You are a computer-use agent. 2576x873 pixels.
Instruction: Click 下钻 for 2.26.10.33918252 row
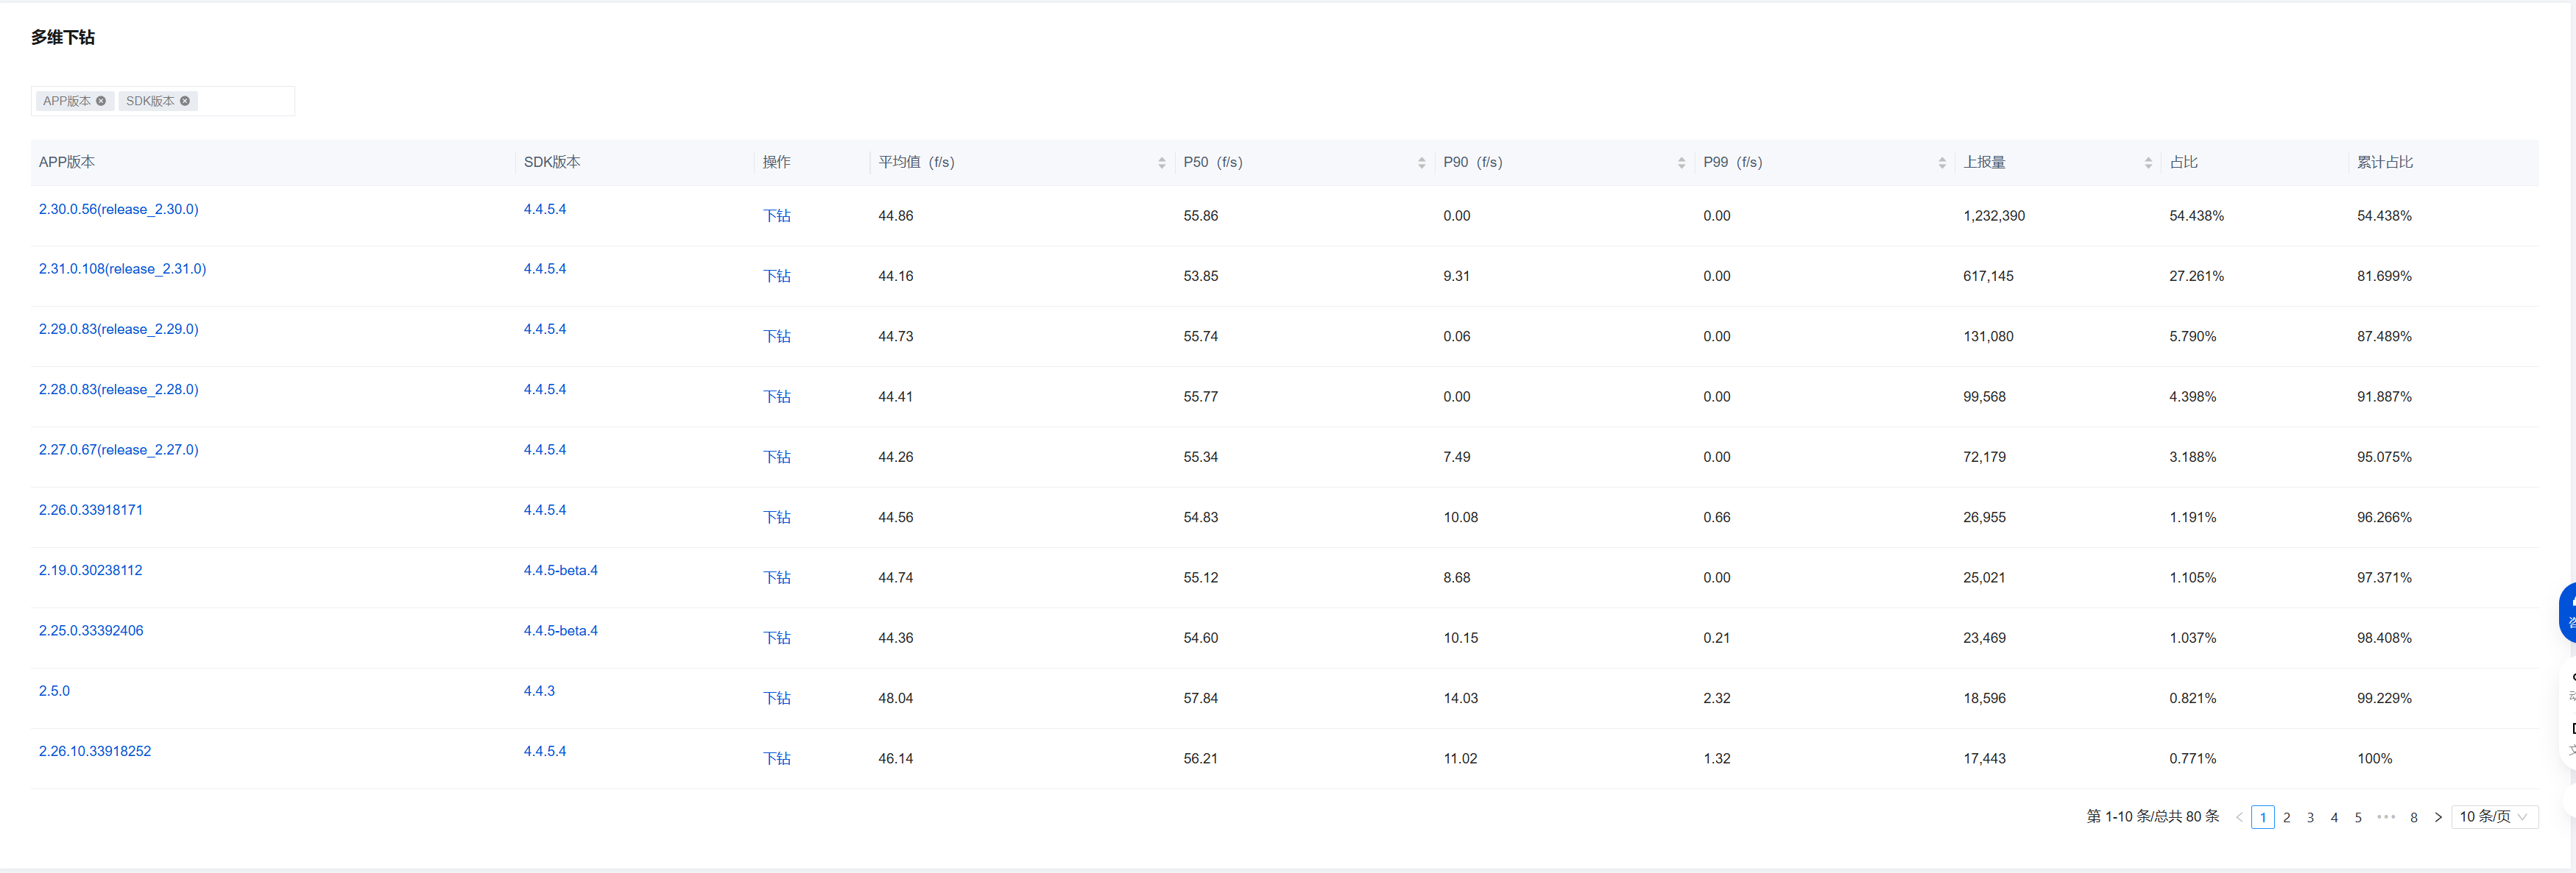tap(776, 758)
